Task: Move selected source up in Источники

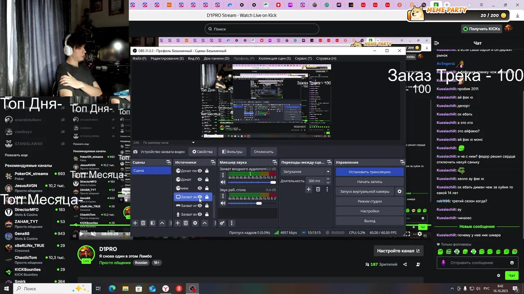Action: tap(205, 223)
